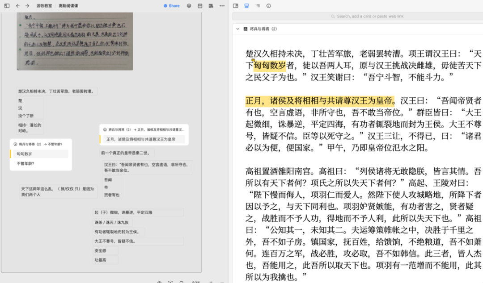Open the handwritten notes image thumbnail
The width and height of the screenshot is (483, 283).
pos(75,41)
